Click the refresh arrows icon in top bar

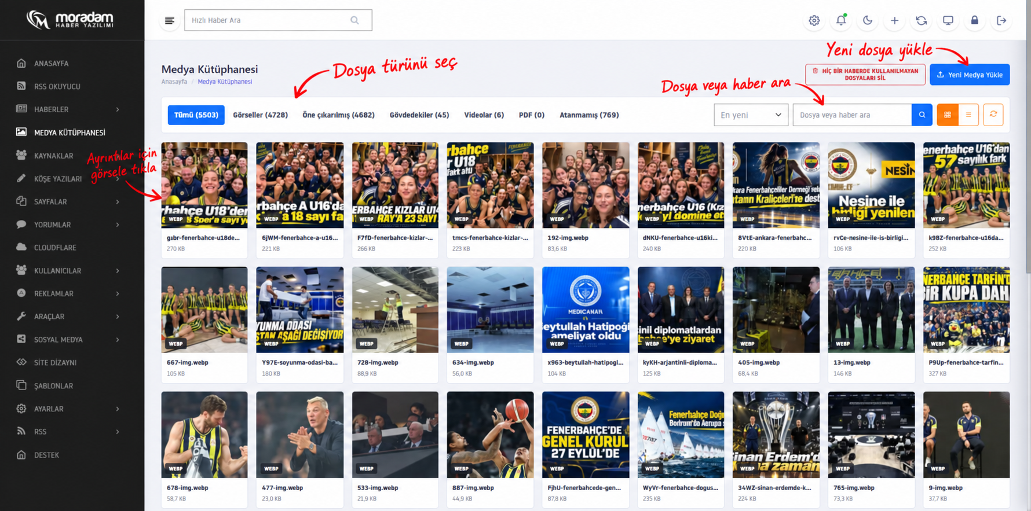tap(921, 21)
